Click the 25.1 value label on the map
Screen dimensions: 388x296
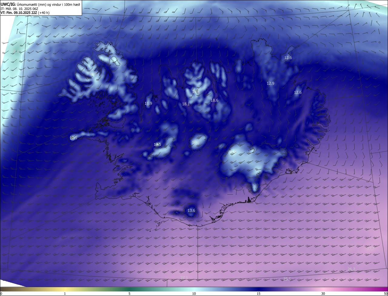287,279
